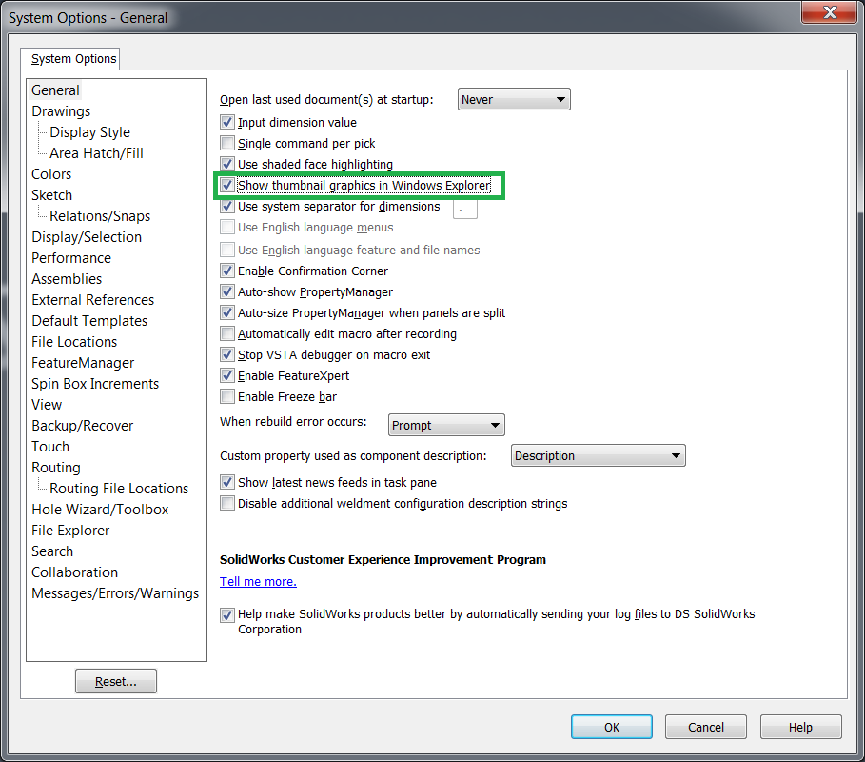Toggle sending log files to DS SolidWorks
The width and height of the screenshot is (865, 762).
226,614
